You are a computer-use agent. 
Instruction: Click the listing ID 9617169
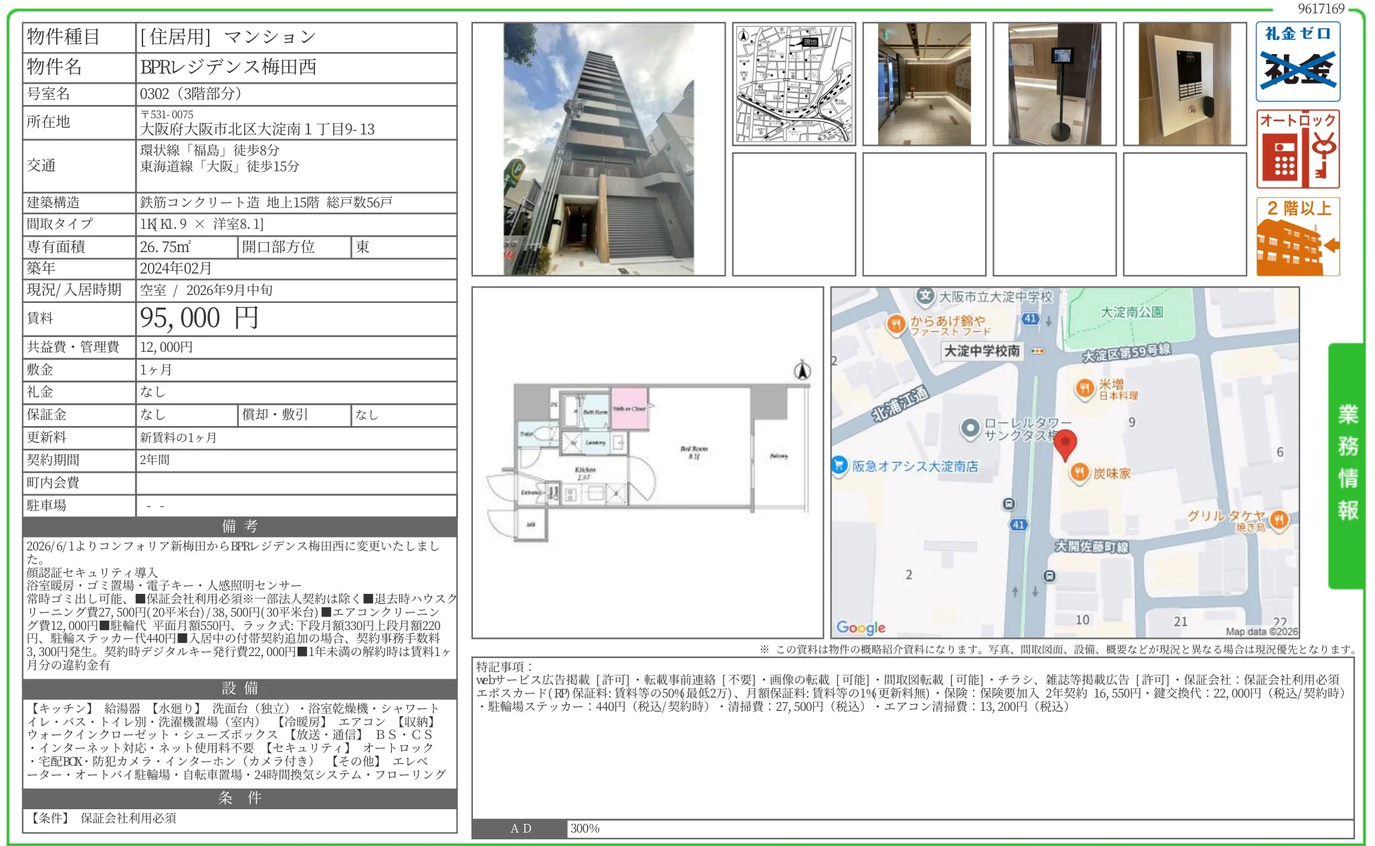point(1321,8)
